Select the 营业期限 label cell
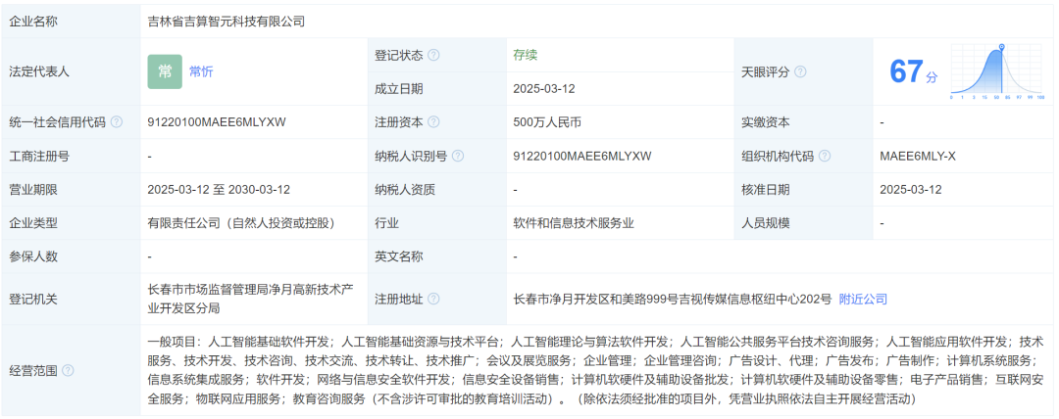This screenshot has height=419, width=1059. tap(71, 190)
